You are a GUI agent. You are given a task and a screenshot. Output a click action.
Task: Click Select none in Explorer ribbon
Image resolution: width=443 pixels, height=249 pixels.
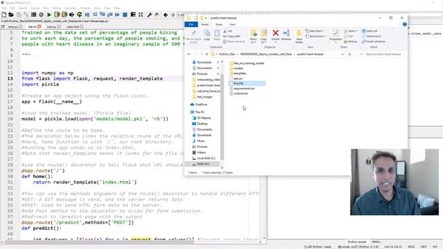point(371,36)
